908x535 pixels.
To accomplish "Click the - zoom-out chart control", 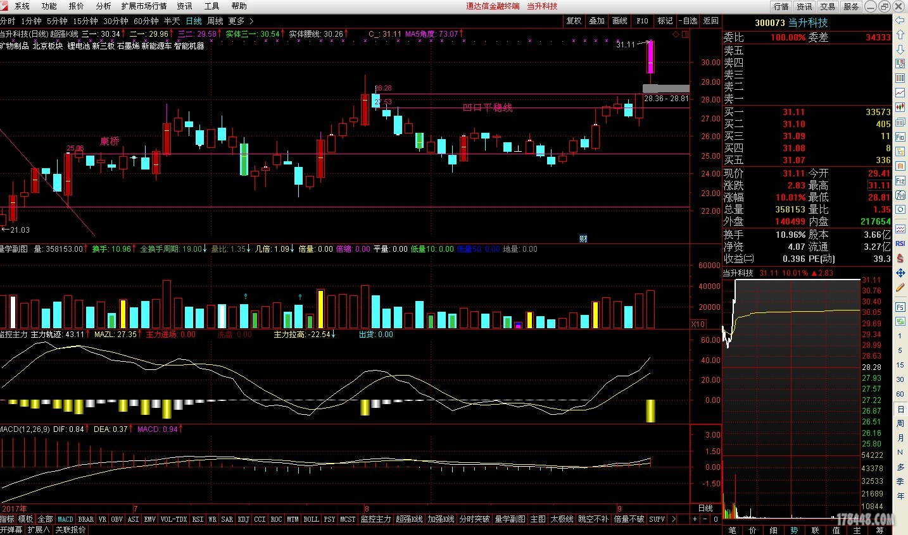I will (x=705, y=519).
